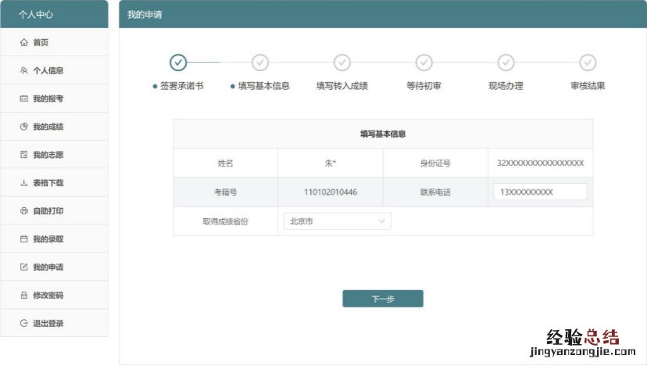
Task: Click the 联系电话 input field
Action: (540, 192)
